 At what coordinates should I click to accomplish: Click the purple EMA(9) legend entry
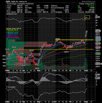point(12,36)
